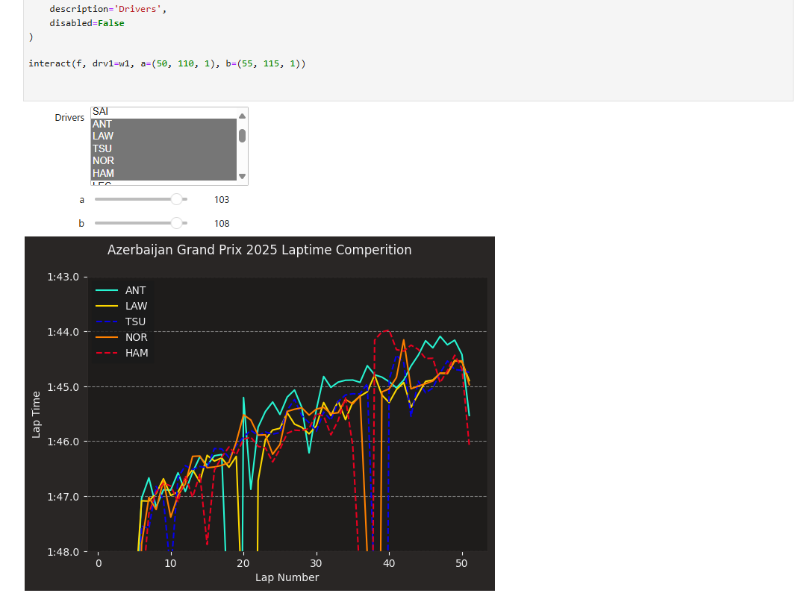Screen dimensions: 801x596
Task: Click the 1:45.0 y-axis tick label
Action: click(x=63, y=387)
